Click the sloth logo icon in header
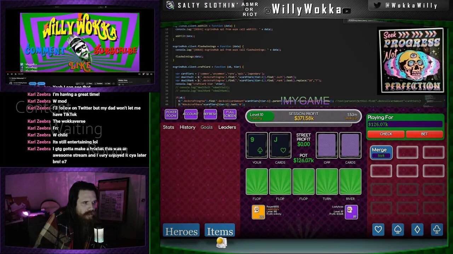453x254 pixels. pyautogui.click(x=170, y=5)
